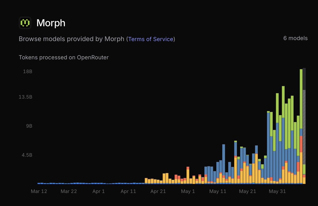Click 'Browse models provided by Morph' text
The width and height of the screenshot is (318, 206).
tap(72, 39)
